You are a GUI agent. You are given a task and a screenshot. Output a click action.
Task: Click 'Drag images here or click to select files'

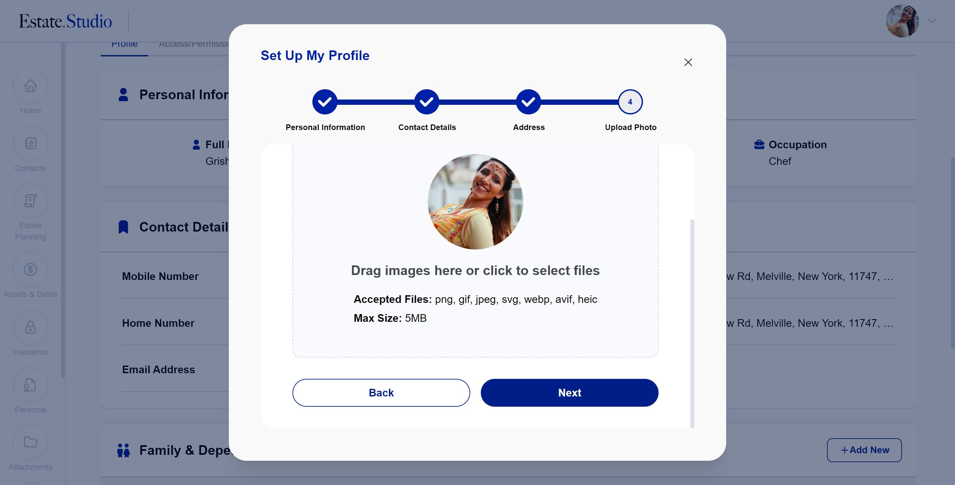[x=475, y=271]
